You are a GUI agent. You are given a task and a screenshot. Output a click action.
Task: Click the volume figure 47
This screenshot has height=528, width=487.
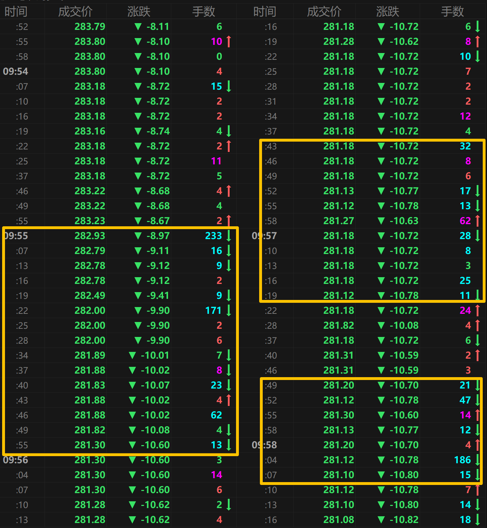click(465, 400)
